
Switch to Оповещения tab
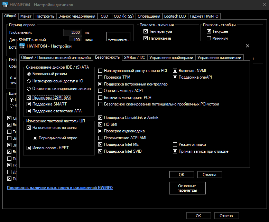149,16
